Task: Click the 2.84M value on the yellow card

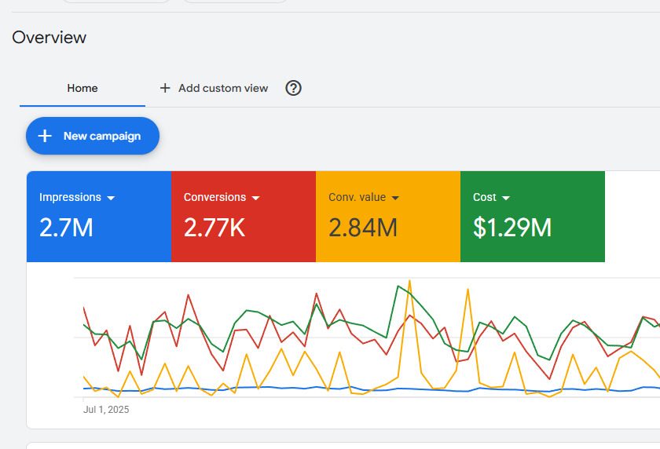Action: (x=363, y=228)
